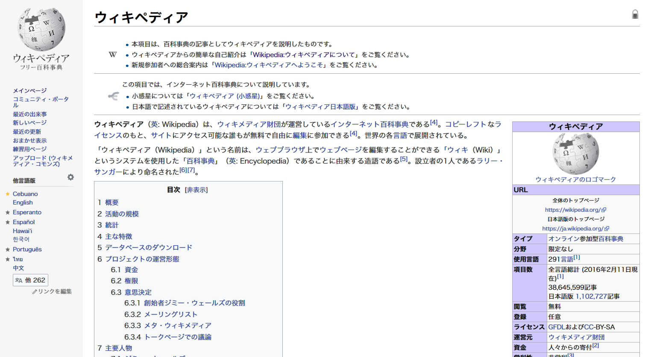Open オンライン参加型百科事典 infobox link

586,239
